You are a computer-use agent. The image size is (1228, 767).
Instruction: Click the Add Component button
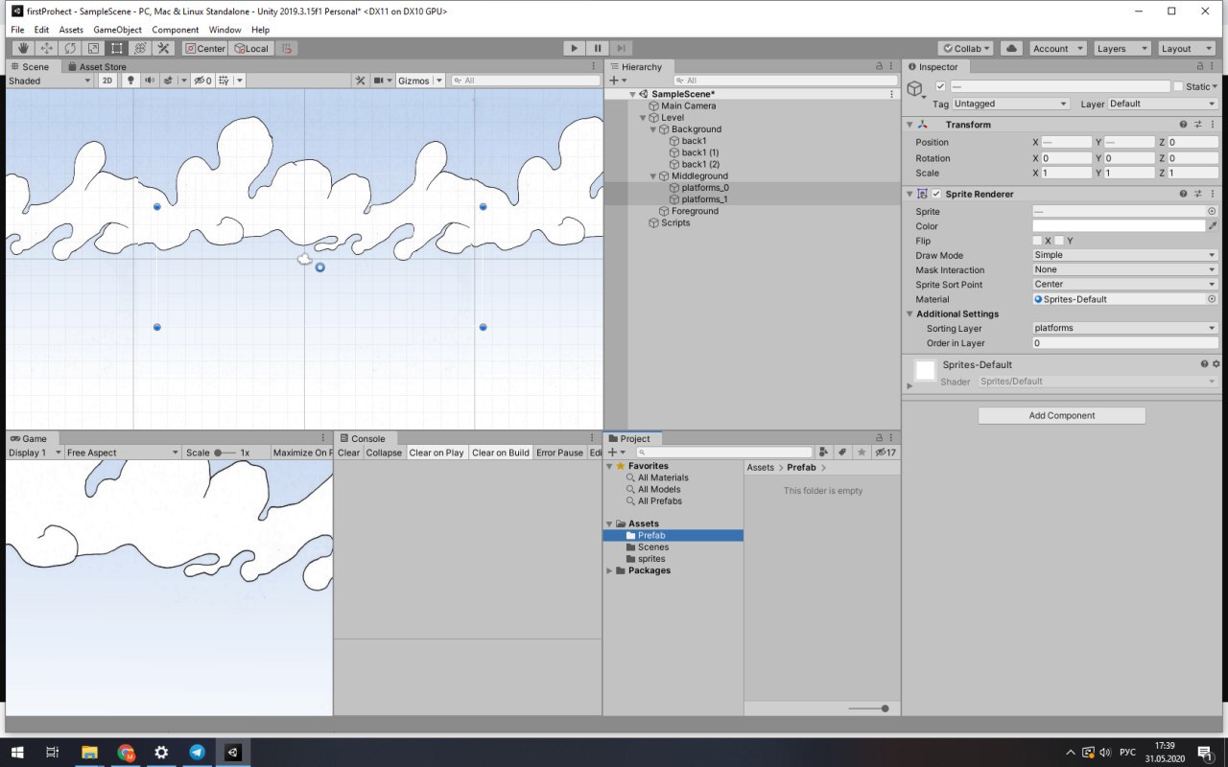pyautogui.click(x=1062, y=415)
